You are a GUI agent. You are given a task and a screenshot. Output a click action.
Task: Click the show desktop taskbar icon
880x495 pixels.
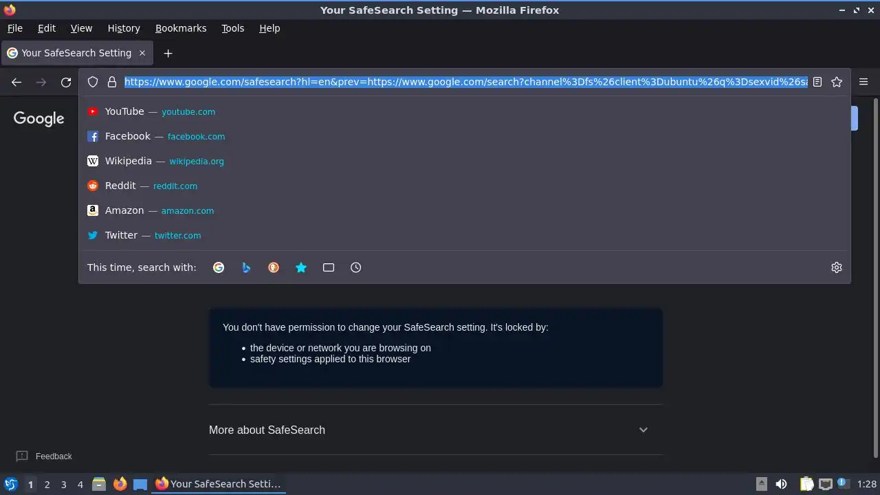pos(140,484)
